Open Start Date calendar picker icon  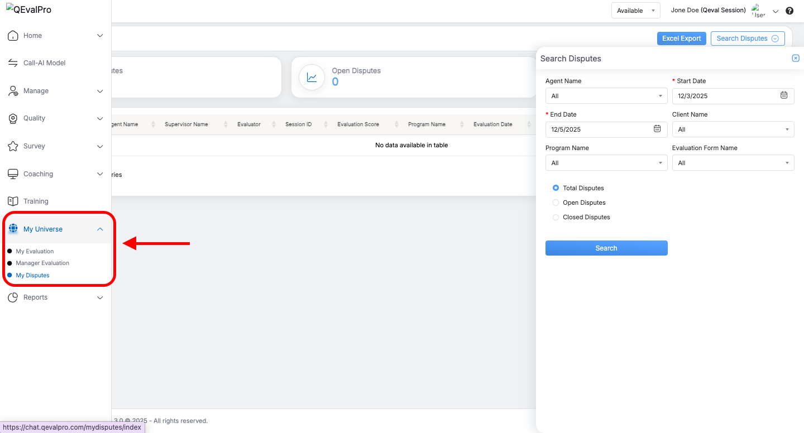[x=784, y=95]
